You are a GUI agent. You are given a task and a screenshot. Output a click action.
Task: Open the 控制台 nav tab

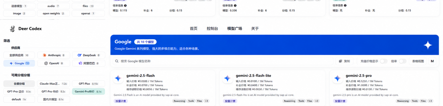click(x=212, y=29)
